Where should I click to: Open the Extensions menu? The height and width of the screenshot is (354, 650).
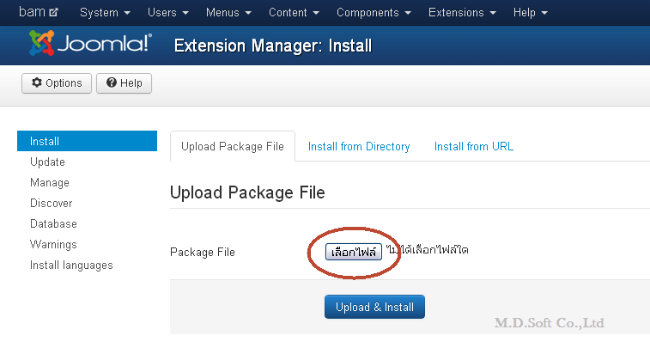pyautogui.click(x=462, y=12)
